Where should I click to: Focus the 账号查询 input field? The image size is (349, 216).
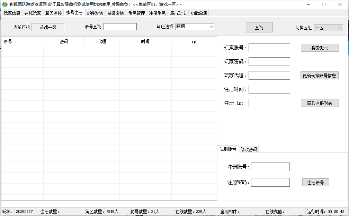coord(120,27)
